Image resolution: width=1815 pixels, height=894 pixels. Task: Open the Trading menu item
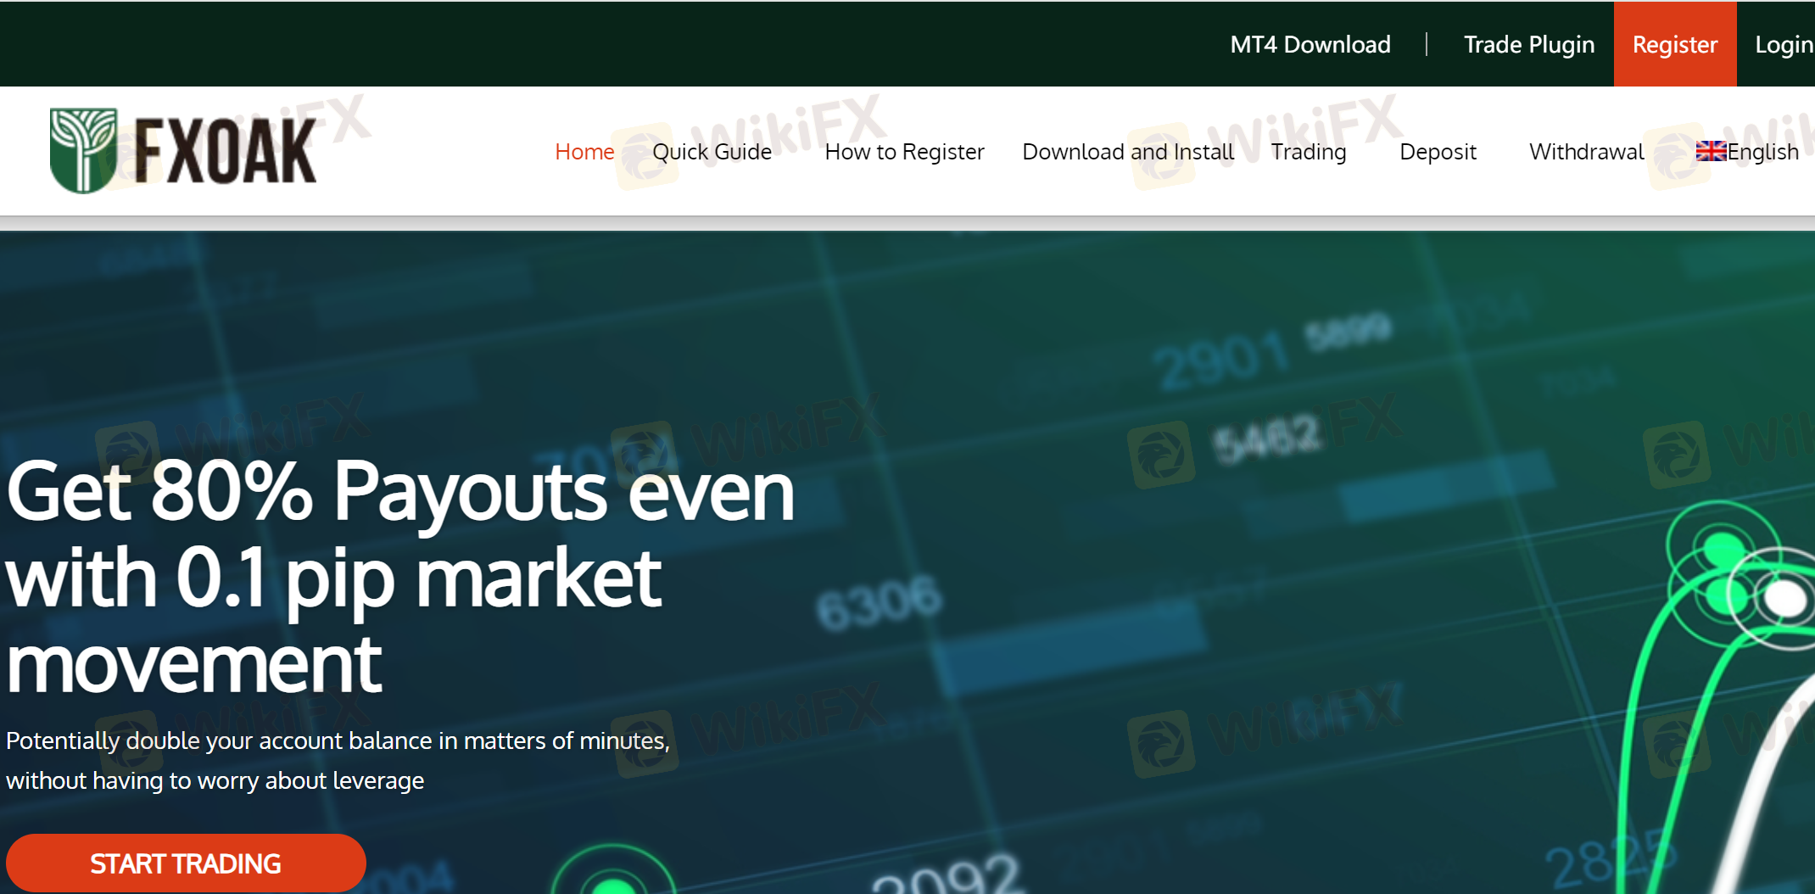(x=1309, y=152)
